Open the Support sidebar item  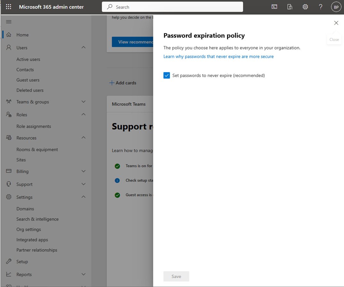[24, 184]
